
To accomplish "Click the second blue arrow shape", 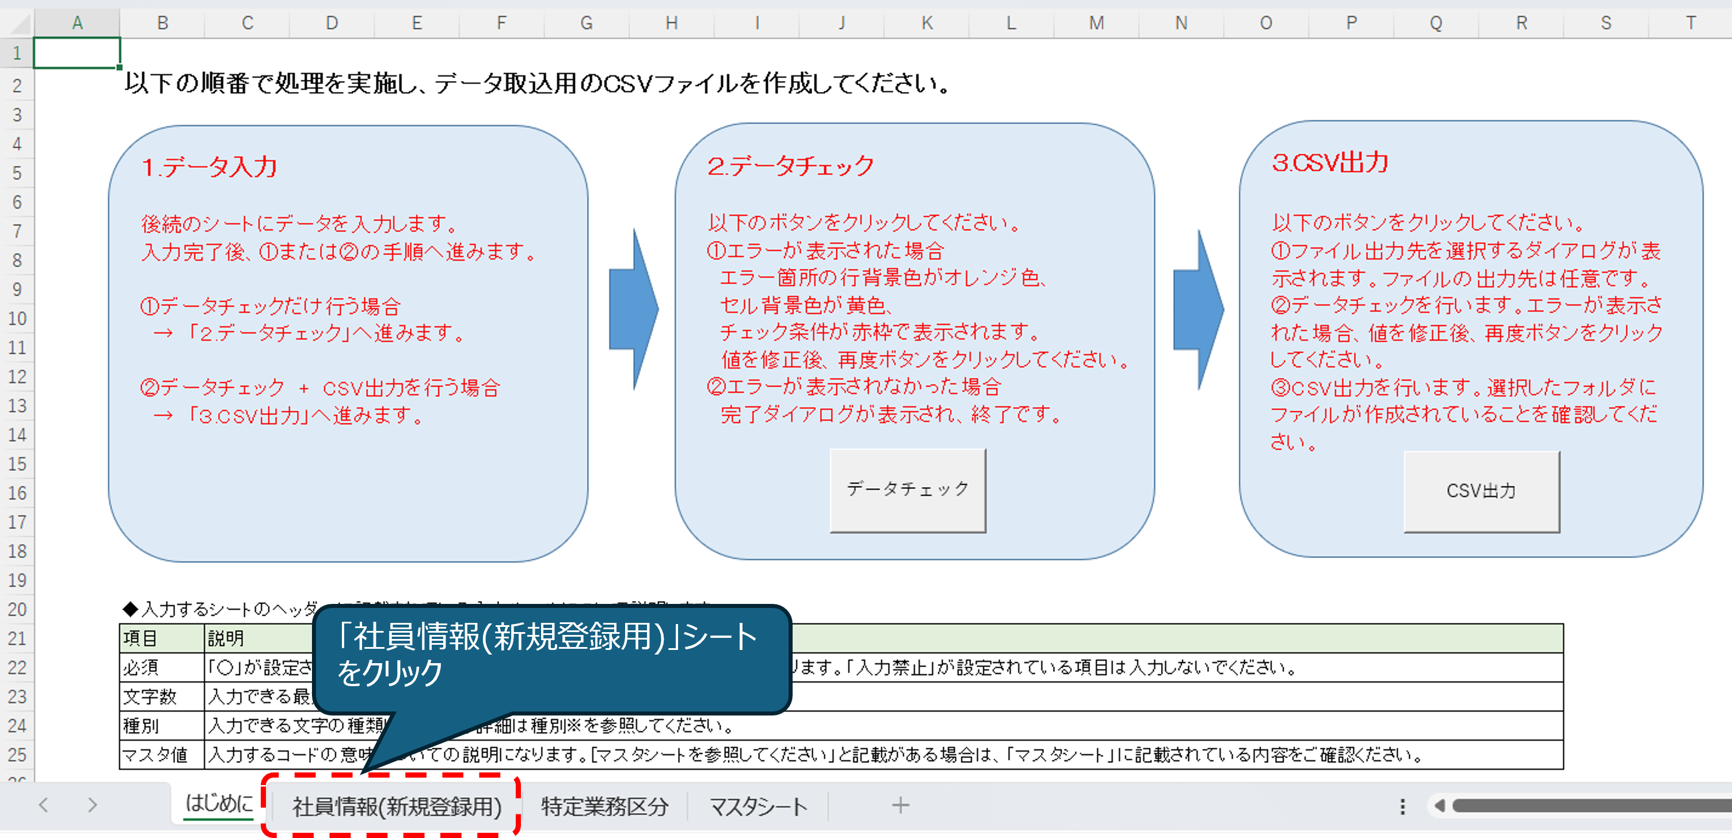I will point(1197,309).
